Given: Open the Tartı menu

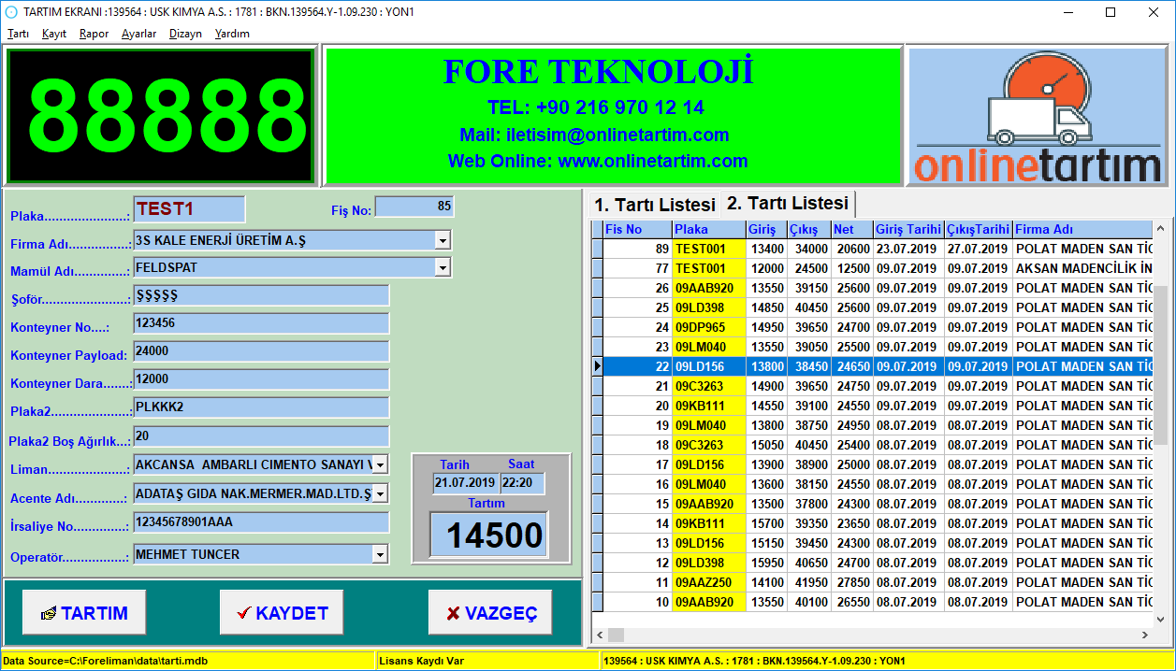Looking at the screenshot, I should (18, 34).
